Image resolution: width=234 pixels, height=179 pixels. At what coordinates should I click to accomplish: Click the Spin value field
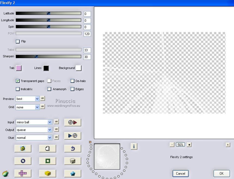87,27
